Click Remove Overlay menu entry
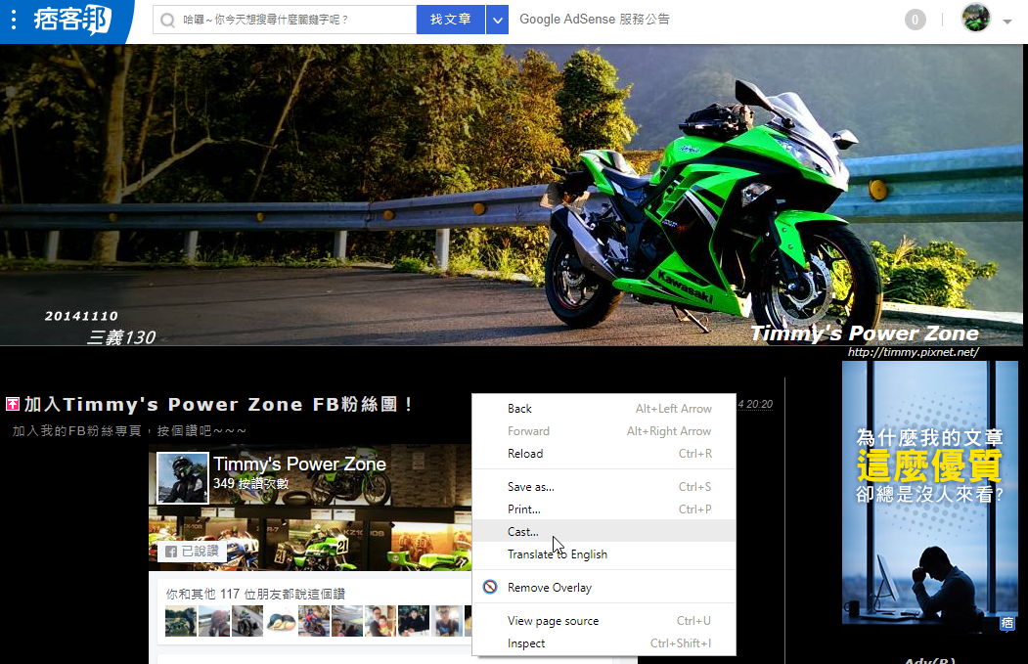The width and height of the screenshot is (1028, 664). point(603,588)
